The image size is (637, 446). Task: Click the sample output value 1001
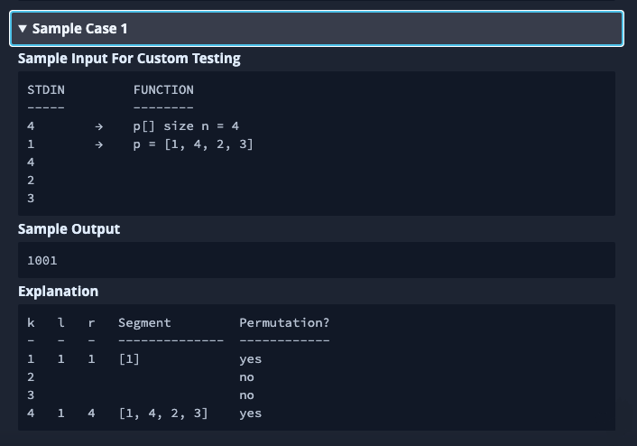[x=42, y=261]
